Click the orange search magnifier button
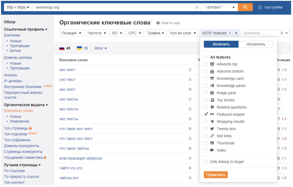This screenshot has height=187, width=293. click(245, 7)
